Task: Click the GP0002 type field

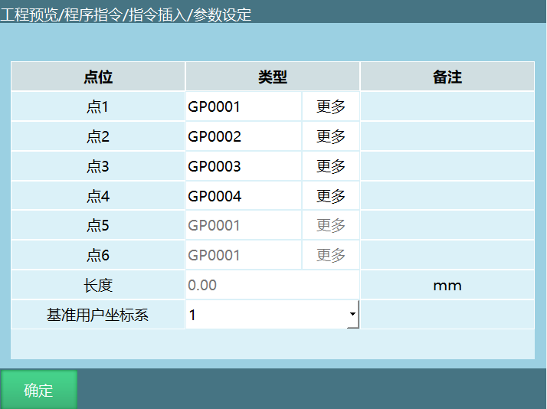Action: pos(244,137)
